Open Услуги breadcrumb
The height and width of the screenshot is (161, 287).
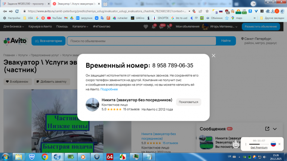coord(23,55)
